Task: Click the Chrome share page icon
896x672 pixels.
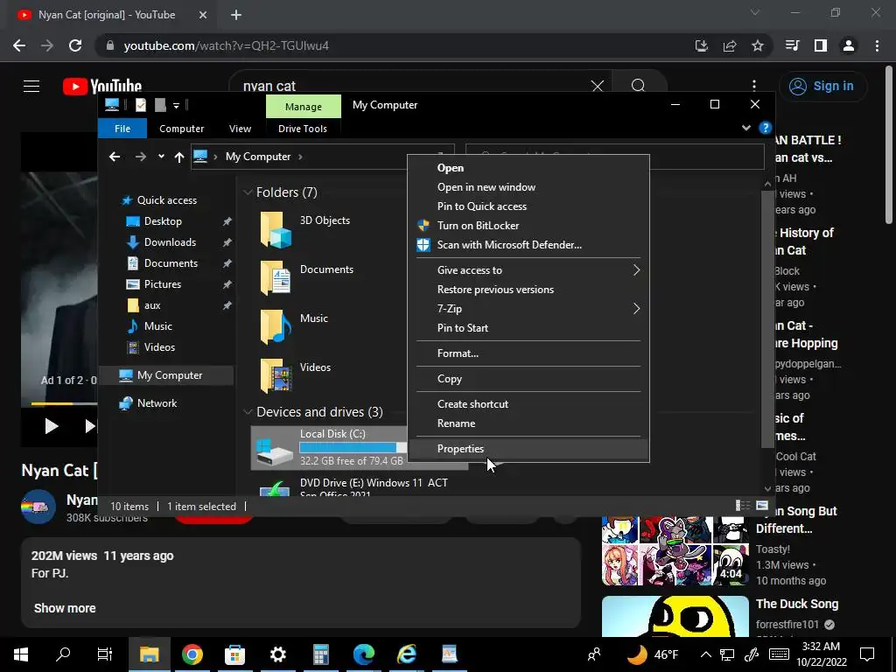Action: [730, 45]
